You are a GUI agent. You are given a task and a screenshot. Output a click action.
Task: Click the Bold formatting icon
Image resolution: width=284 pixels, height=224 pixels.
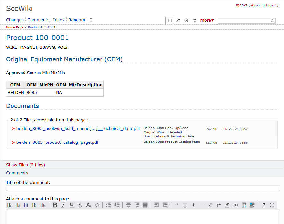point(55,205)
